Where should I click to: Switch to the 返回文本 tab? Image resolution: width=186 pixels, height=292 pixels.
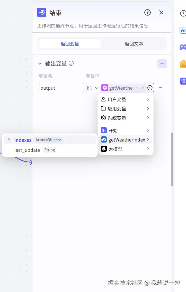[x=134, y=44]
